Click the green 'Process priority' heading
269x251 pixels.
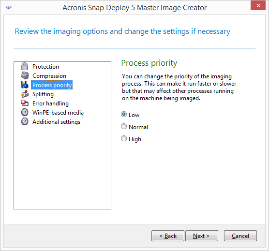(x=149, y=63)
